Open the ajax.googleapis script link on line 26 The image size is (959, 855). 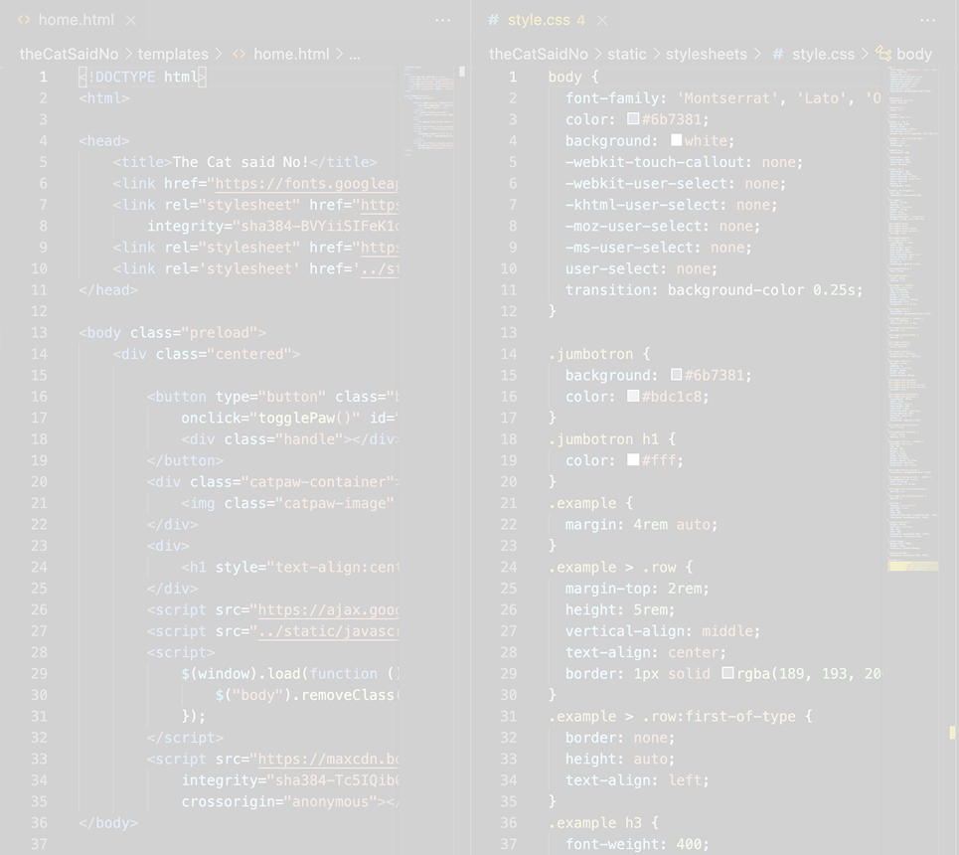328,610
